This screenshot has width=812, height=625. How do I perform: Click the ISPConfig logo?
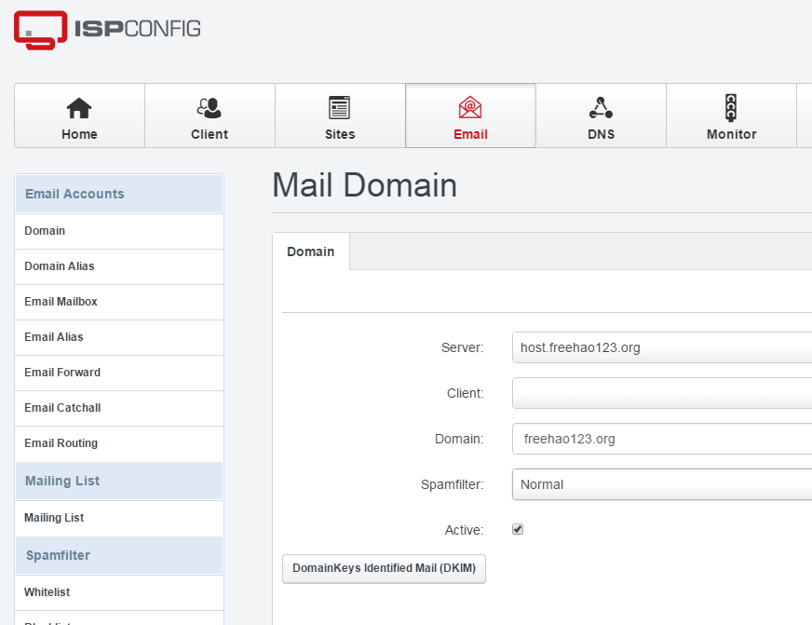pos(107,30)
